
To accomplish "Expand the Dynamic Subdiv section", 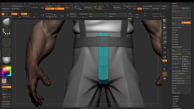I will click(x=176, y=28).
